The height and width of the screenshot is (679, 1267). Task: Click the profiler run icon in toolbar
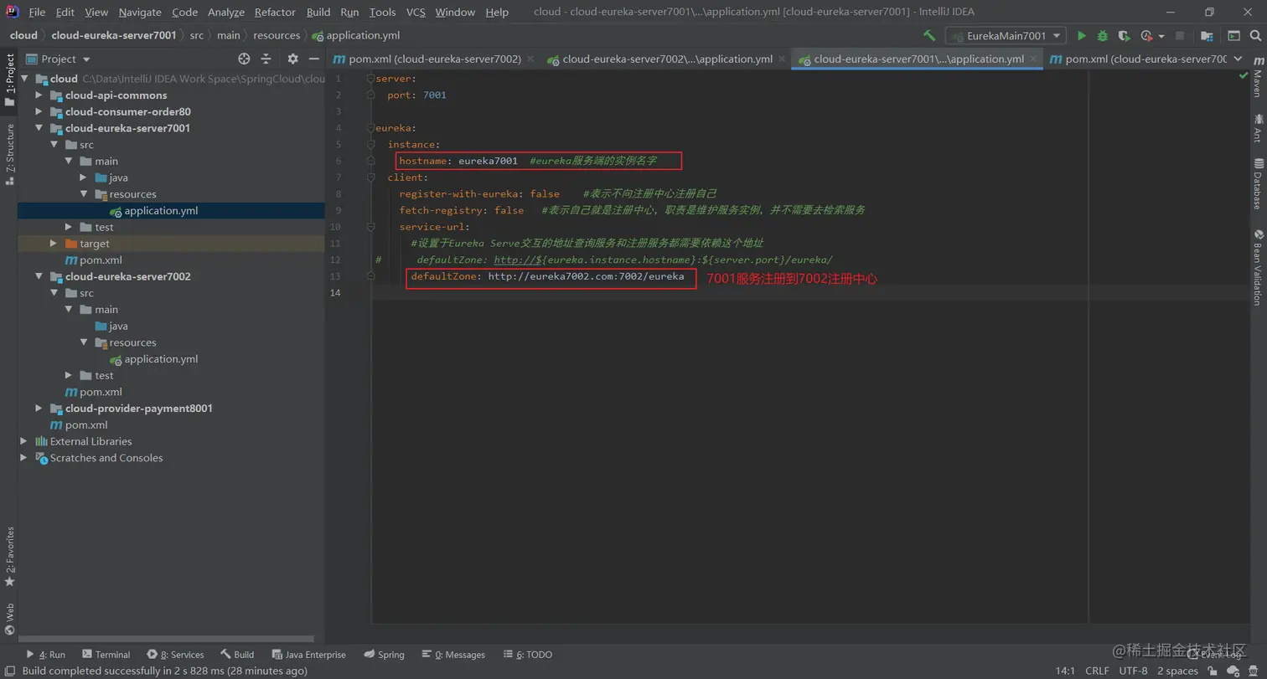pos(1146,36)
